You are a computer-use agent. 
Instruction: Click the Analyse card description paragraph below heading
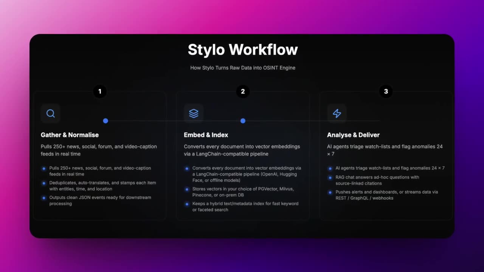(x=385, y=150)
